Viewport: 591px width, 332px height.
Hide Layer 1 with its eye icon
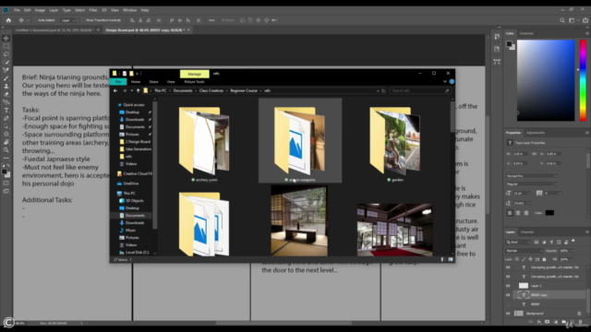pyautogui.click(x=508, y=286)
